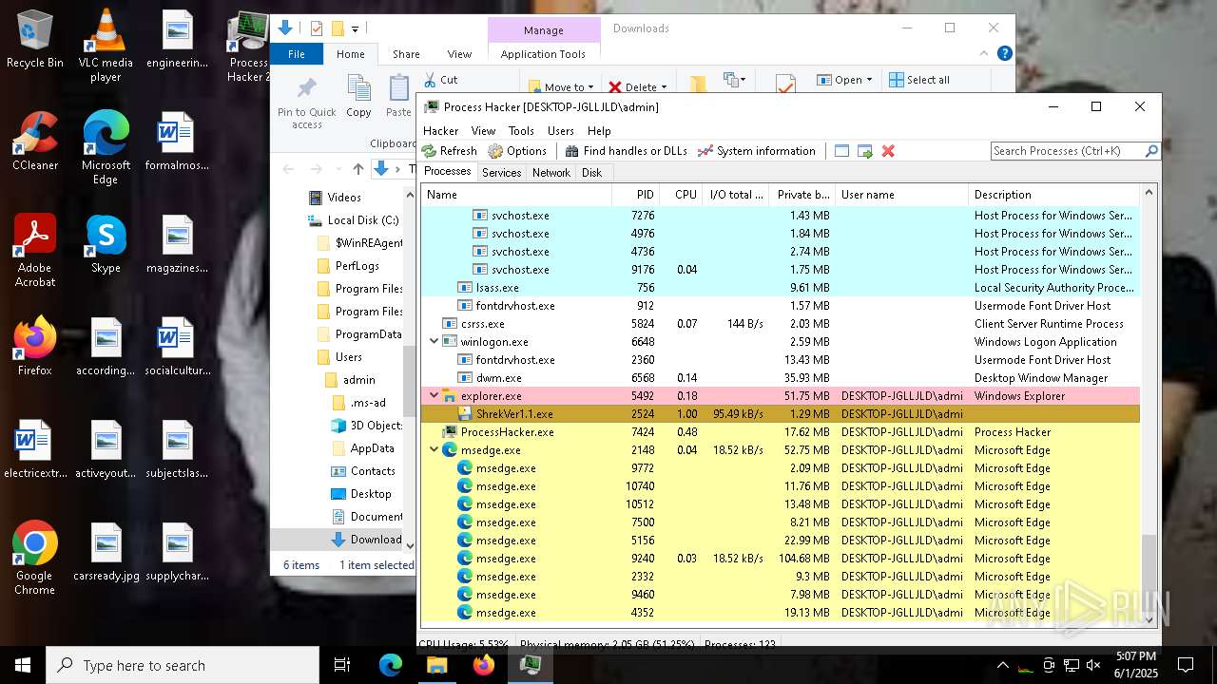The width and height of the screenshot is (1217, 684).
Task: Open Recycle Bin desktop icon
Action: pos(35,40)
